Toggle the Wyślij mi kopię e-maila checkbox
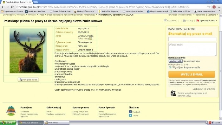Viewport: 222px width, 125px height. click(170, 67)
